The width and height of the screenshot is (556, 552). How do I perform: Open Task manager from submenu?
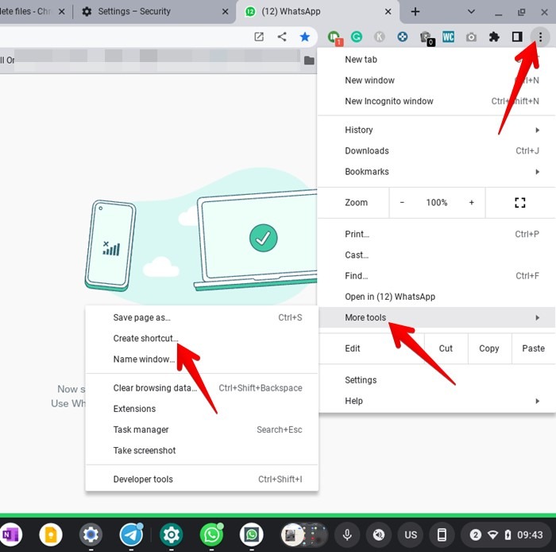tap(202, 430)
